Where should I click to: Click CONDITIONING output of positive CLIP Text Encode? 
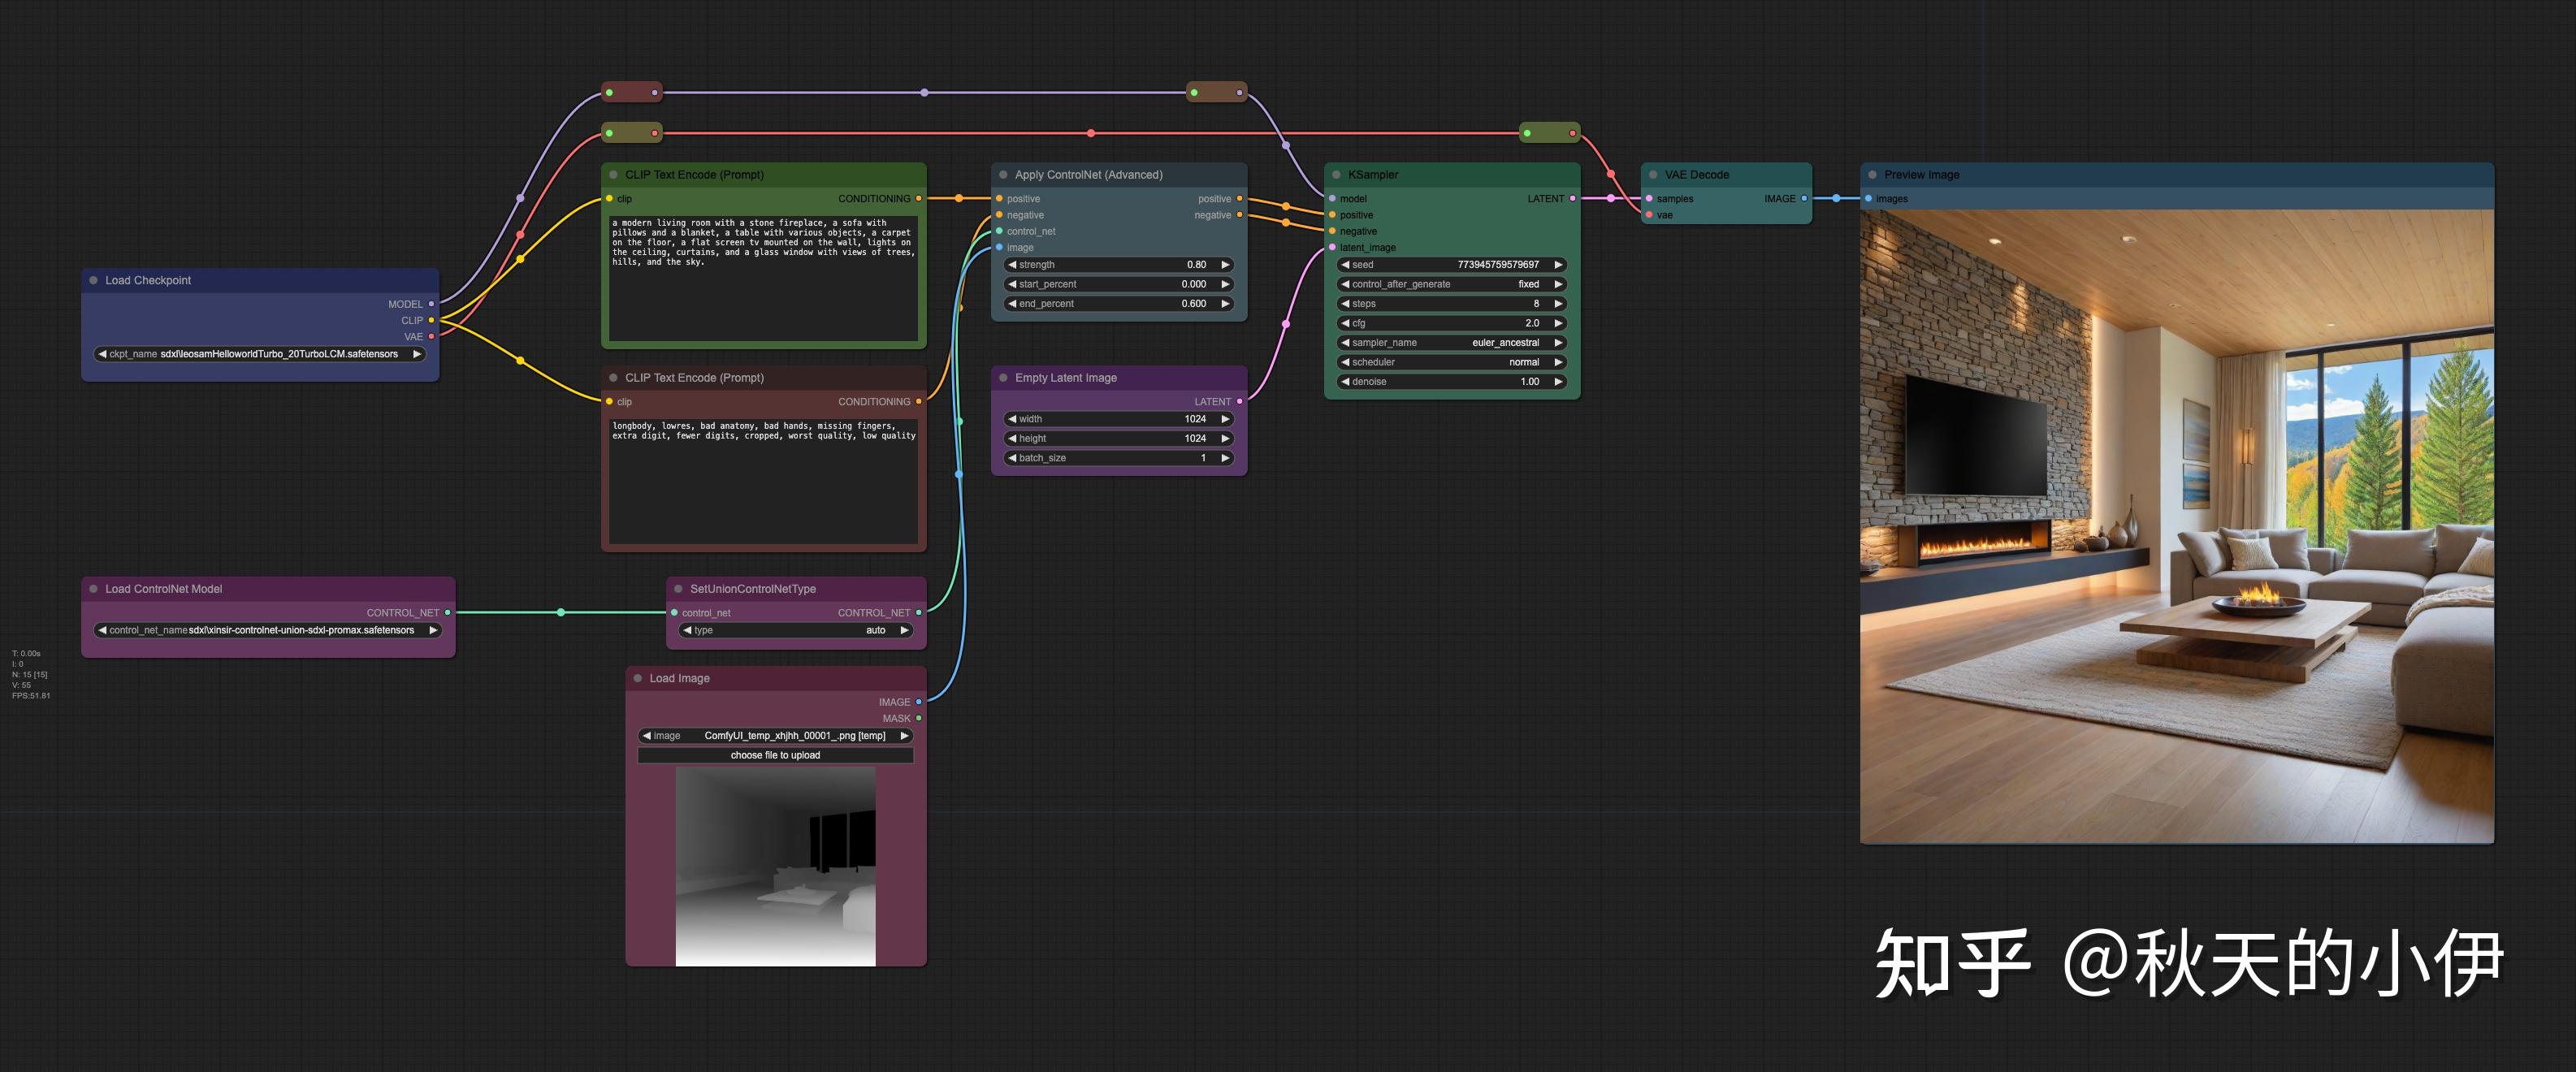coord(918,199)
